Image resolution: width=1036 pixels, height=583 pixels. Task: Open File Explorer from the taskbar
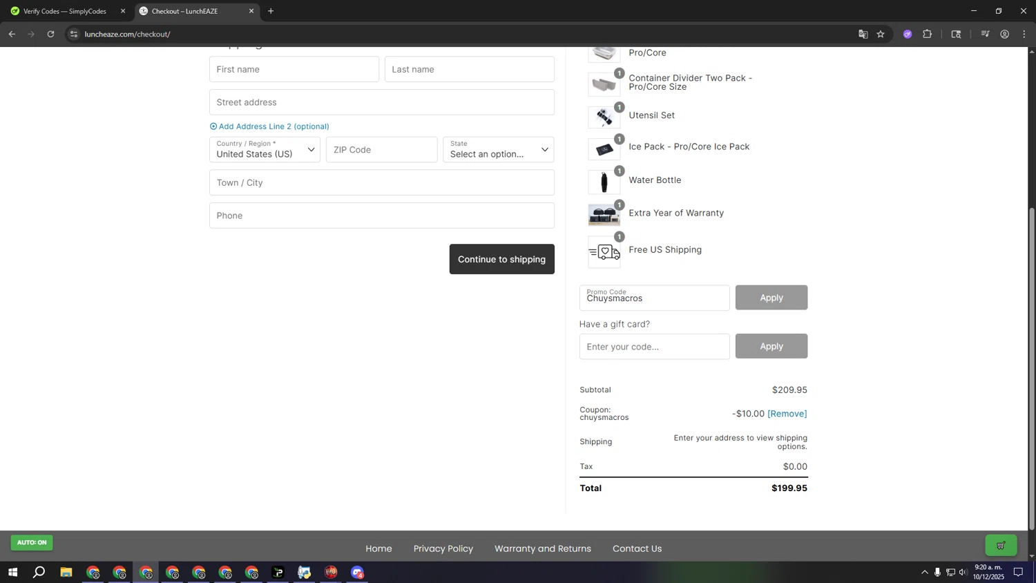coord(66,572)
